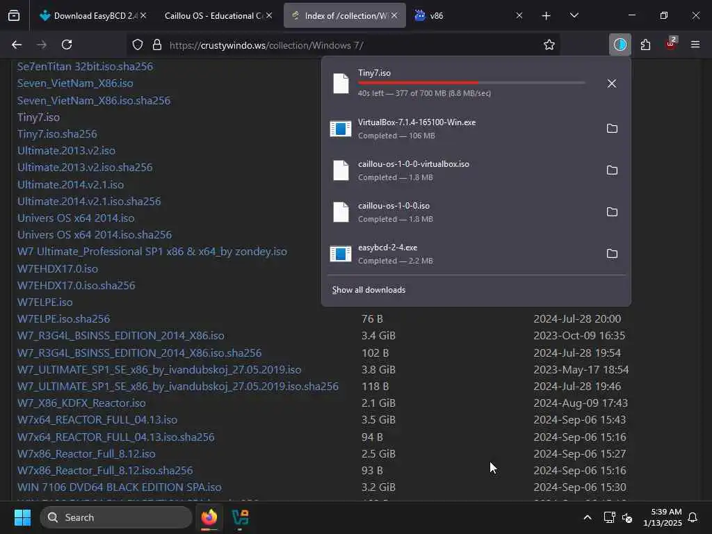
Task: Bookmark this page with star
Action: 549,44
